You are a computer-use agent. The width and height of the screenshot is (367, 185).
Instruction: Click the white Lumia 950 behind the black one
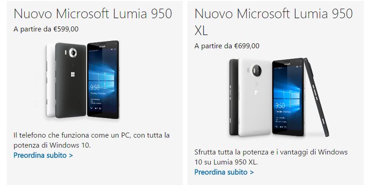click(50, 81)
